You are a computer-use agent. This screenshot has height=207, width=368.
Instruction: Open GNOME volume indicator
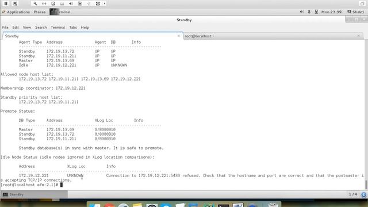tap(301, 11)
